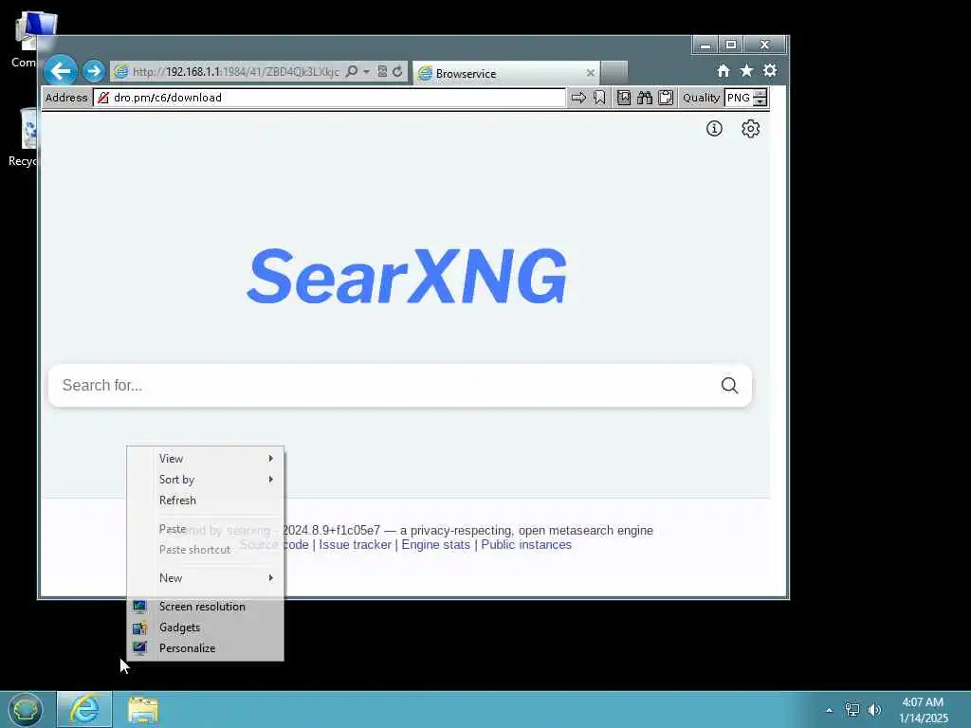
Task: Click the Browservice clipboard icon
Action: (666, 98)
